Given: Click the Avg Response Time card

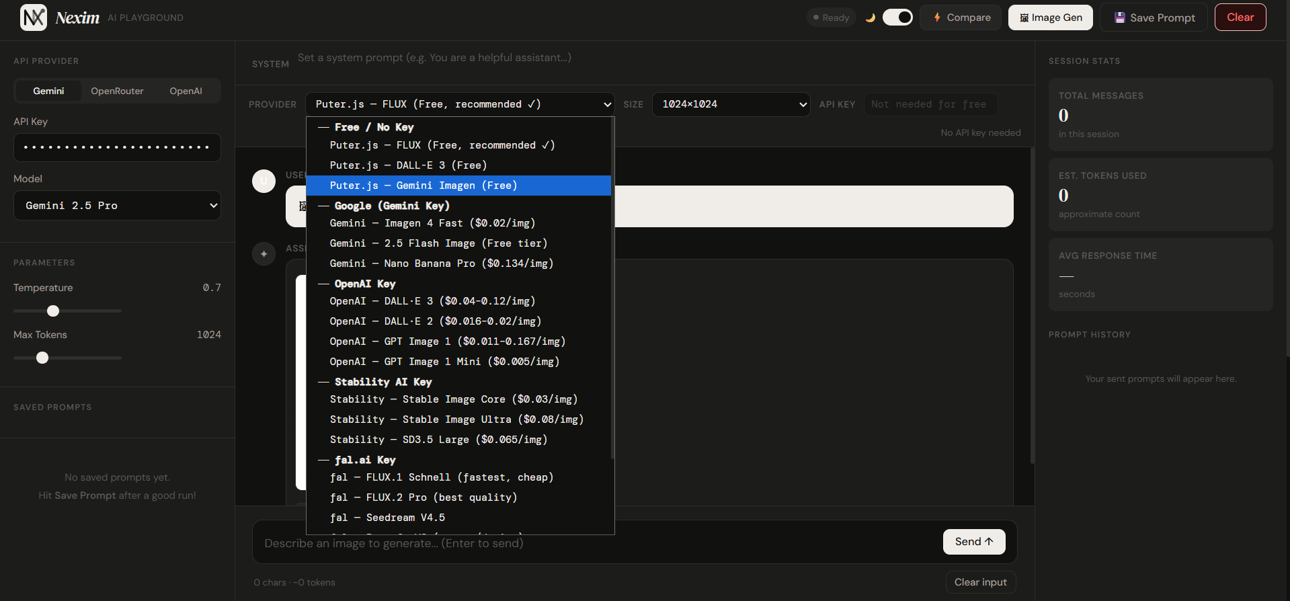Looking at the screenshot, I should [1161, 274].
